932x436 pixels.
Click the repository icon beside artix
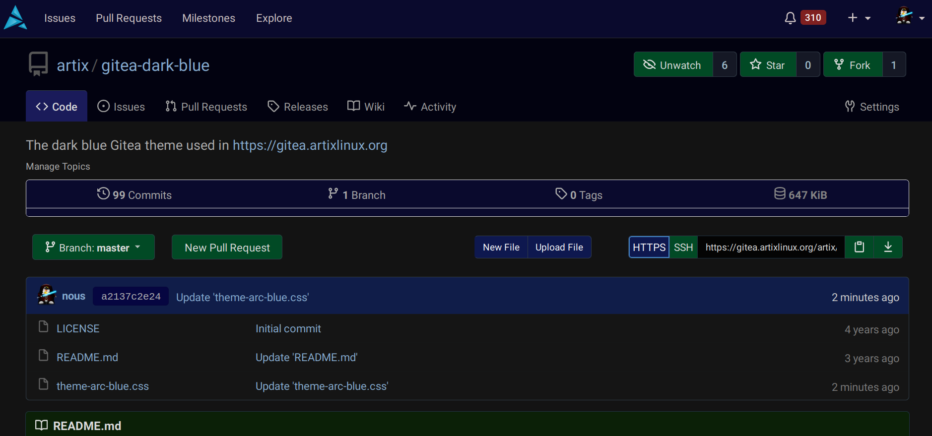point(38,64)
